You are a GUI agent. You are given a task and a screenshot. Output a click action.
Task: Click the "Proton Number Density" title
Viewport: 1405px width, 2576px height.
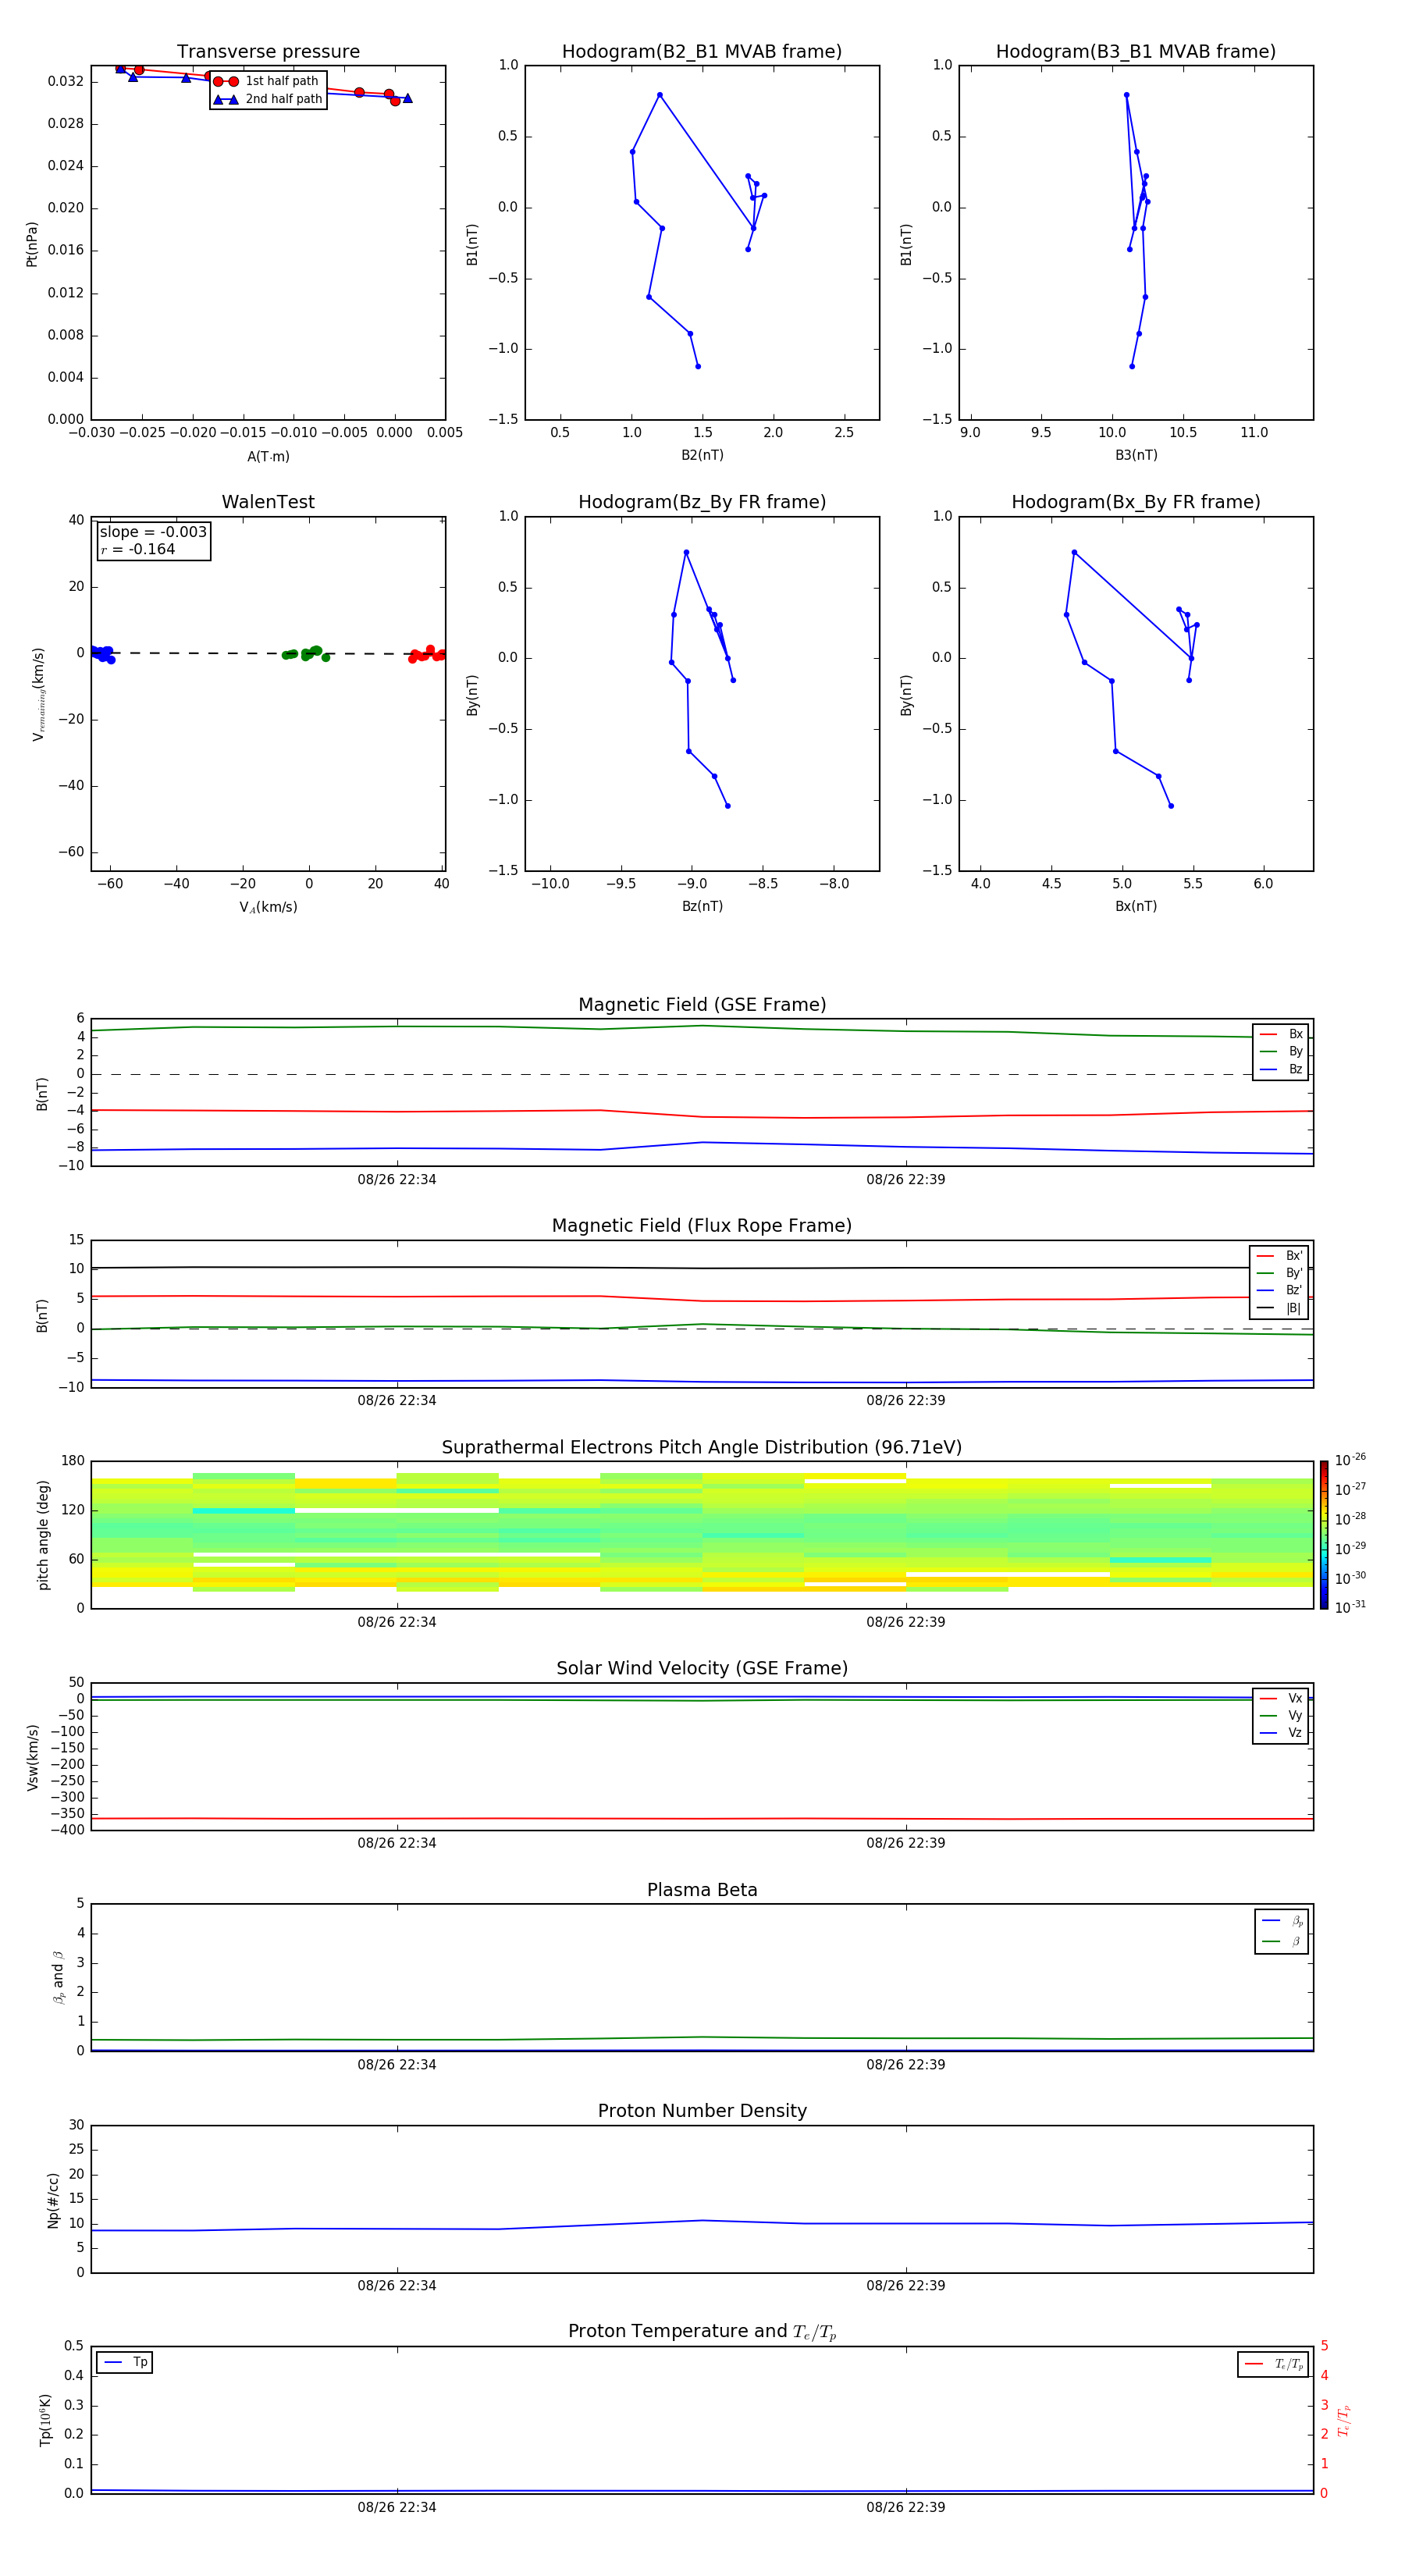click(x=702, y=2111)
